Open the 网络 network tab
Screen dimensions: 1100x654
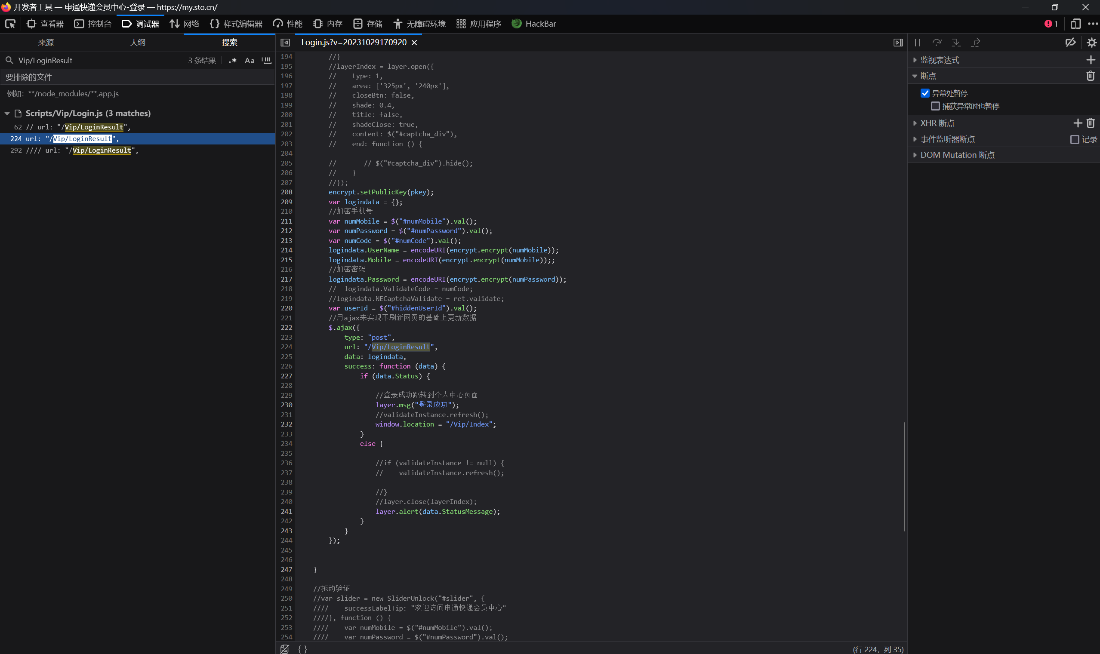pyautogui.click(x=185, y=24)
